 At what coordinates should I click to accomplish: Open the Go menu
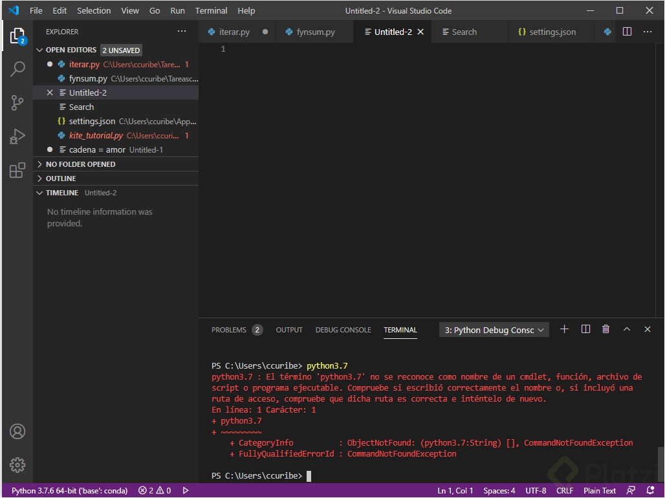(155, 10)
